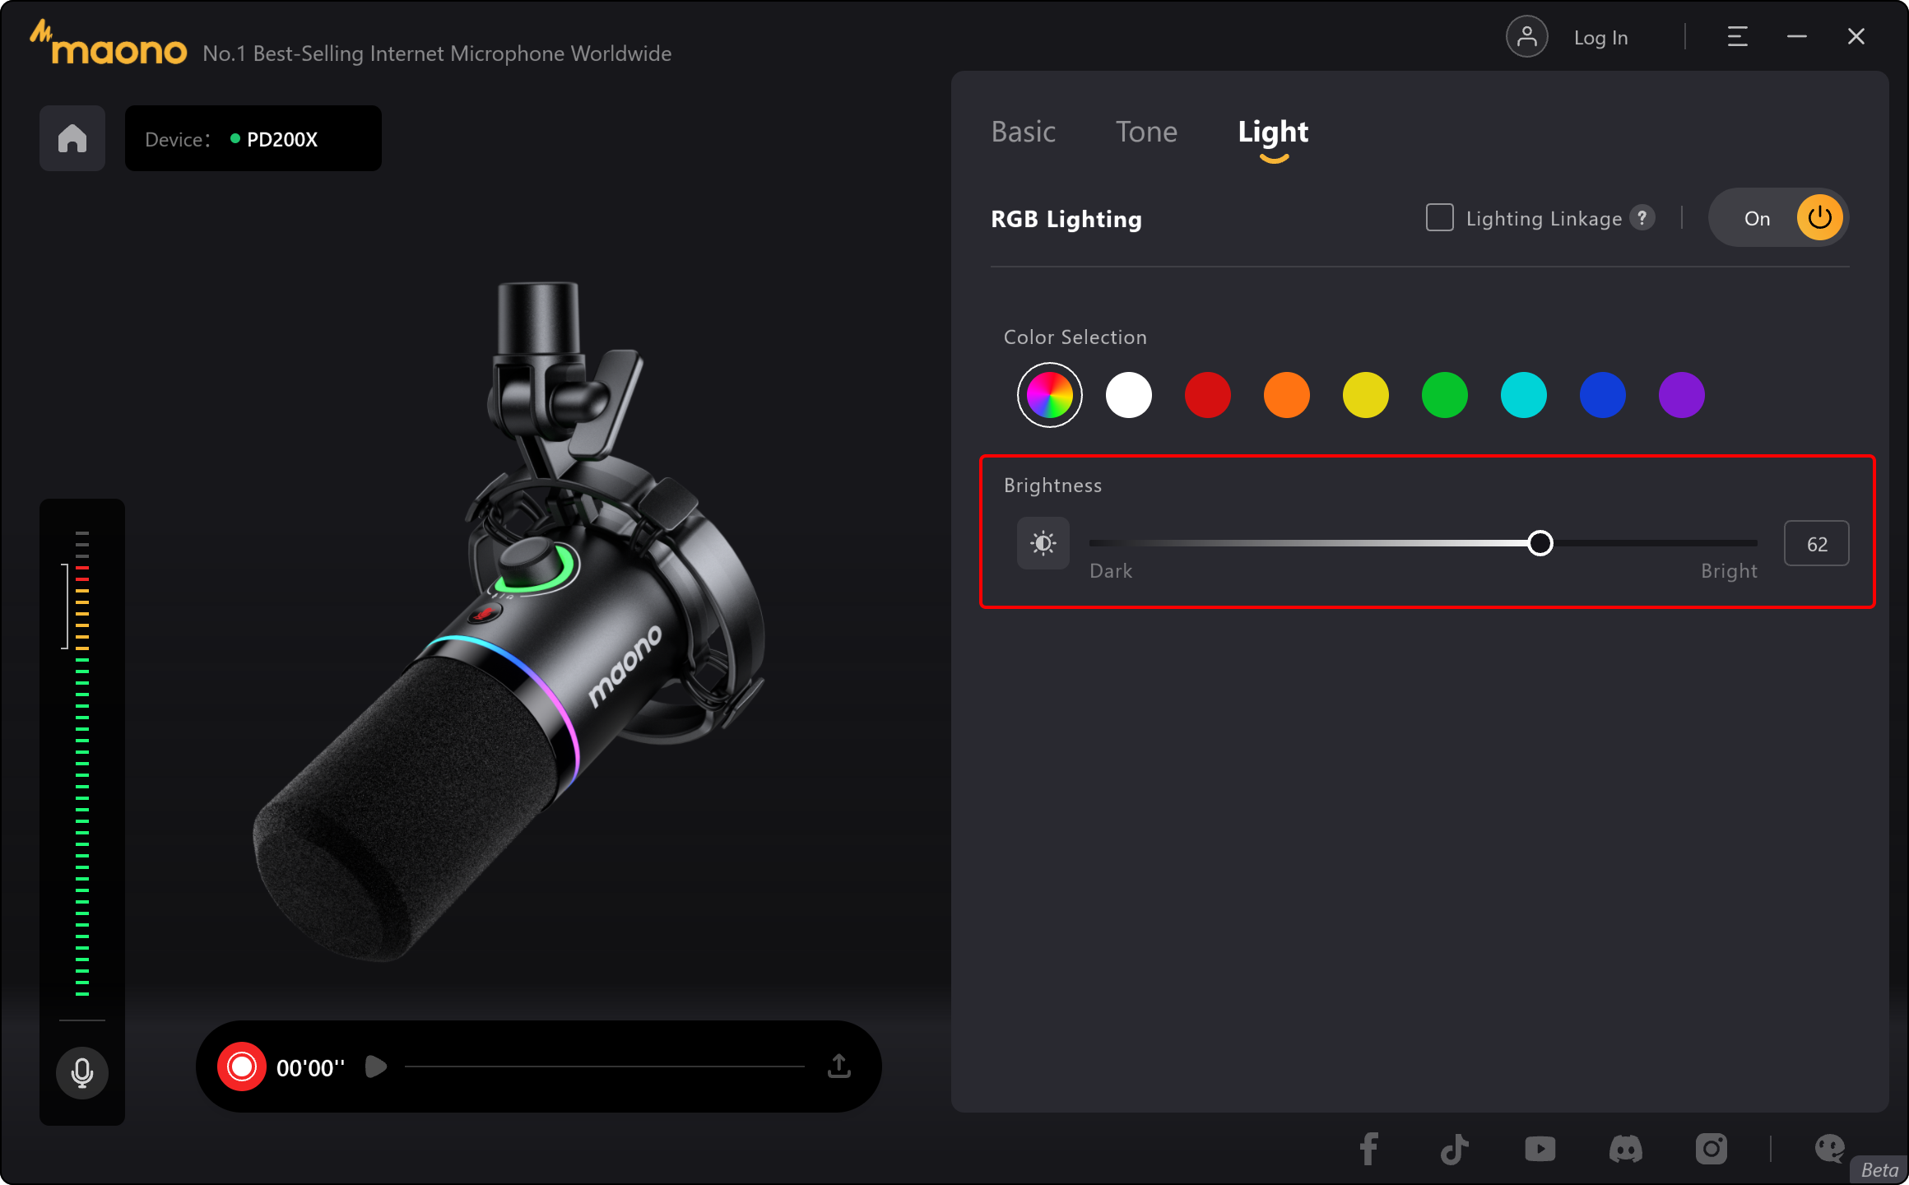Image resolution: width=1909 pixels, height=1185 pixels.
Task: Open the hamburger menu in title bar
Action: (x=1737, y=37)
